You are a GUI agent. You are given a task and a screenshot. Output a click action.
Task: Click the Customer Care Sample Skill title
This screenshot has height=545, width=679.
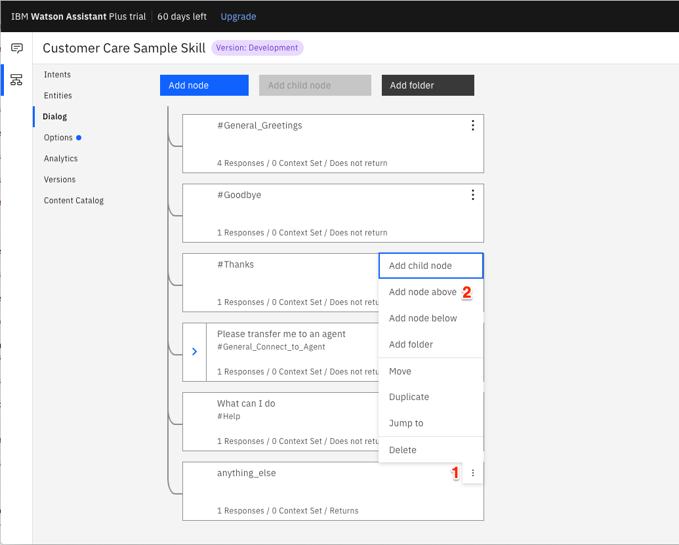click(124, 48)
